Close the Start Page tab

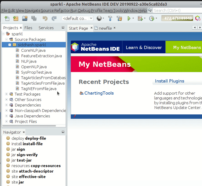tap(91, 28)
